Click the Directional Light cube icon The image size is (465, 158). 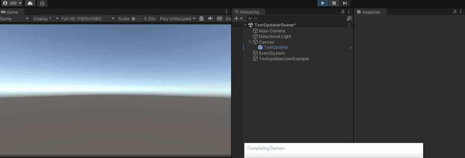click(x=255, y=37)
